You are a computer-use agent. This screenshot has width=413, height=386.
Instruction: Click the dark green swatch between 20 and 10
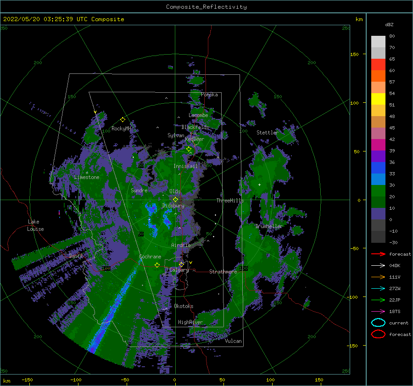[x=378, y=202]
